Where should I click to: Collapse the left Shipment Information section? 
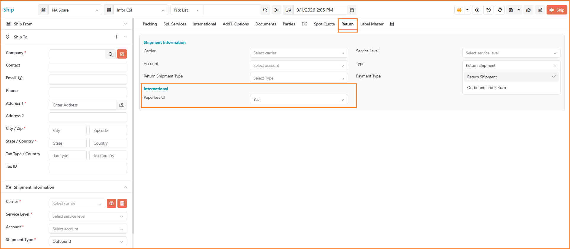[x=125, y=187]
